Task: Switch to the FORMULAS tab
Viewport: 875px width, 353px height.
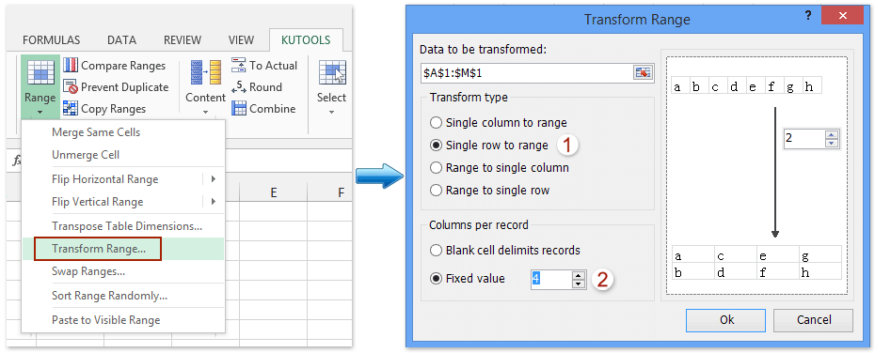Action: [52, 40]
